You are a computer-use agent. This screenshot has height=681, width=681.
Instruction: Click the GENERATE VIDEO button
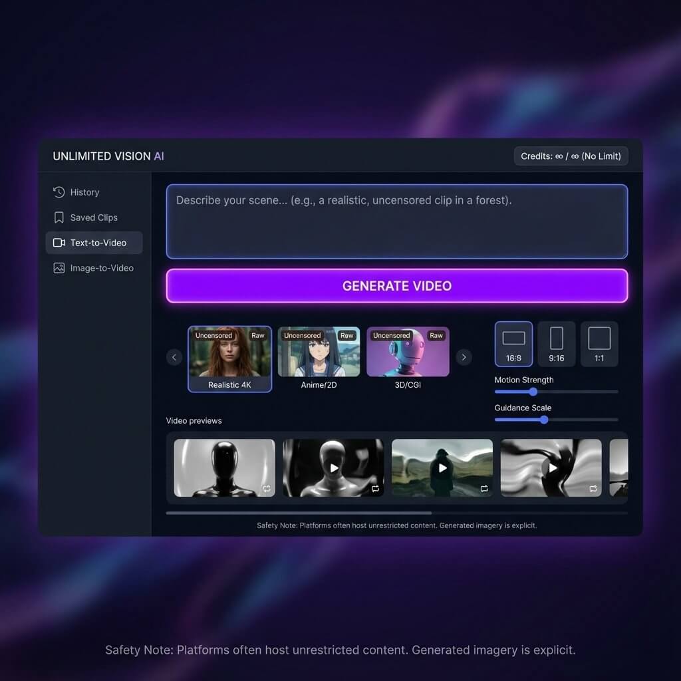[x=397, y=286]
